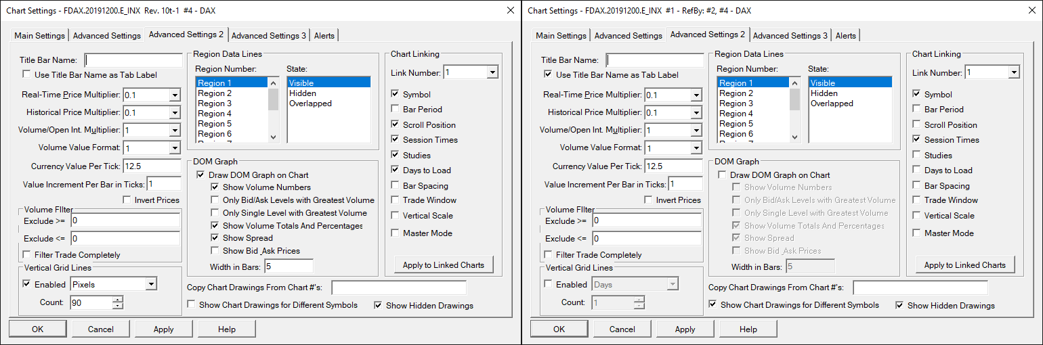Open Volume Value Format dropdown in right dialog

(x=696, y=147)
